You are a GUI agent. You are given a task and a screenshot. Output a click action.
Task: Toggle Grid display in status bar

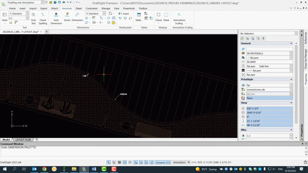click(x=119, y=162)
